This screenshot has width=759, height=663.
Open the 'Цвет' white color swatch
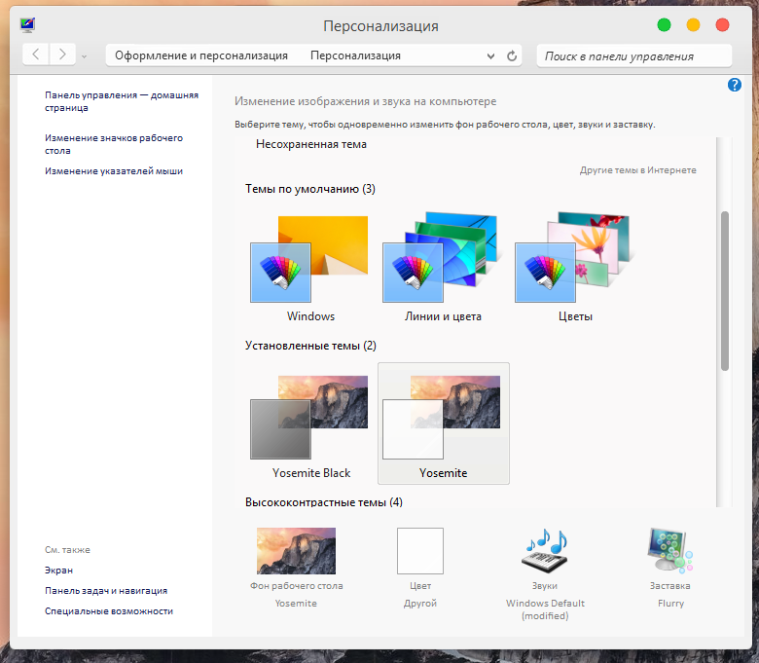(x=420, y=551)
